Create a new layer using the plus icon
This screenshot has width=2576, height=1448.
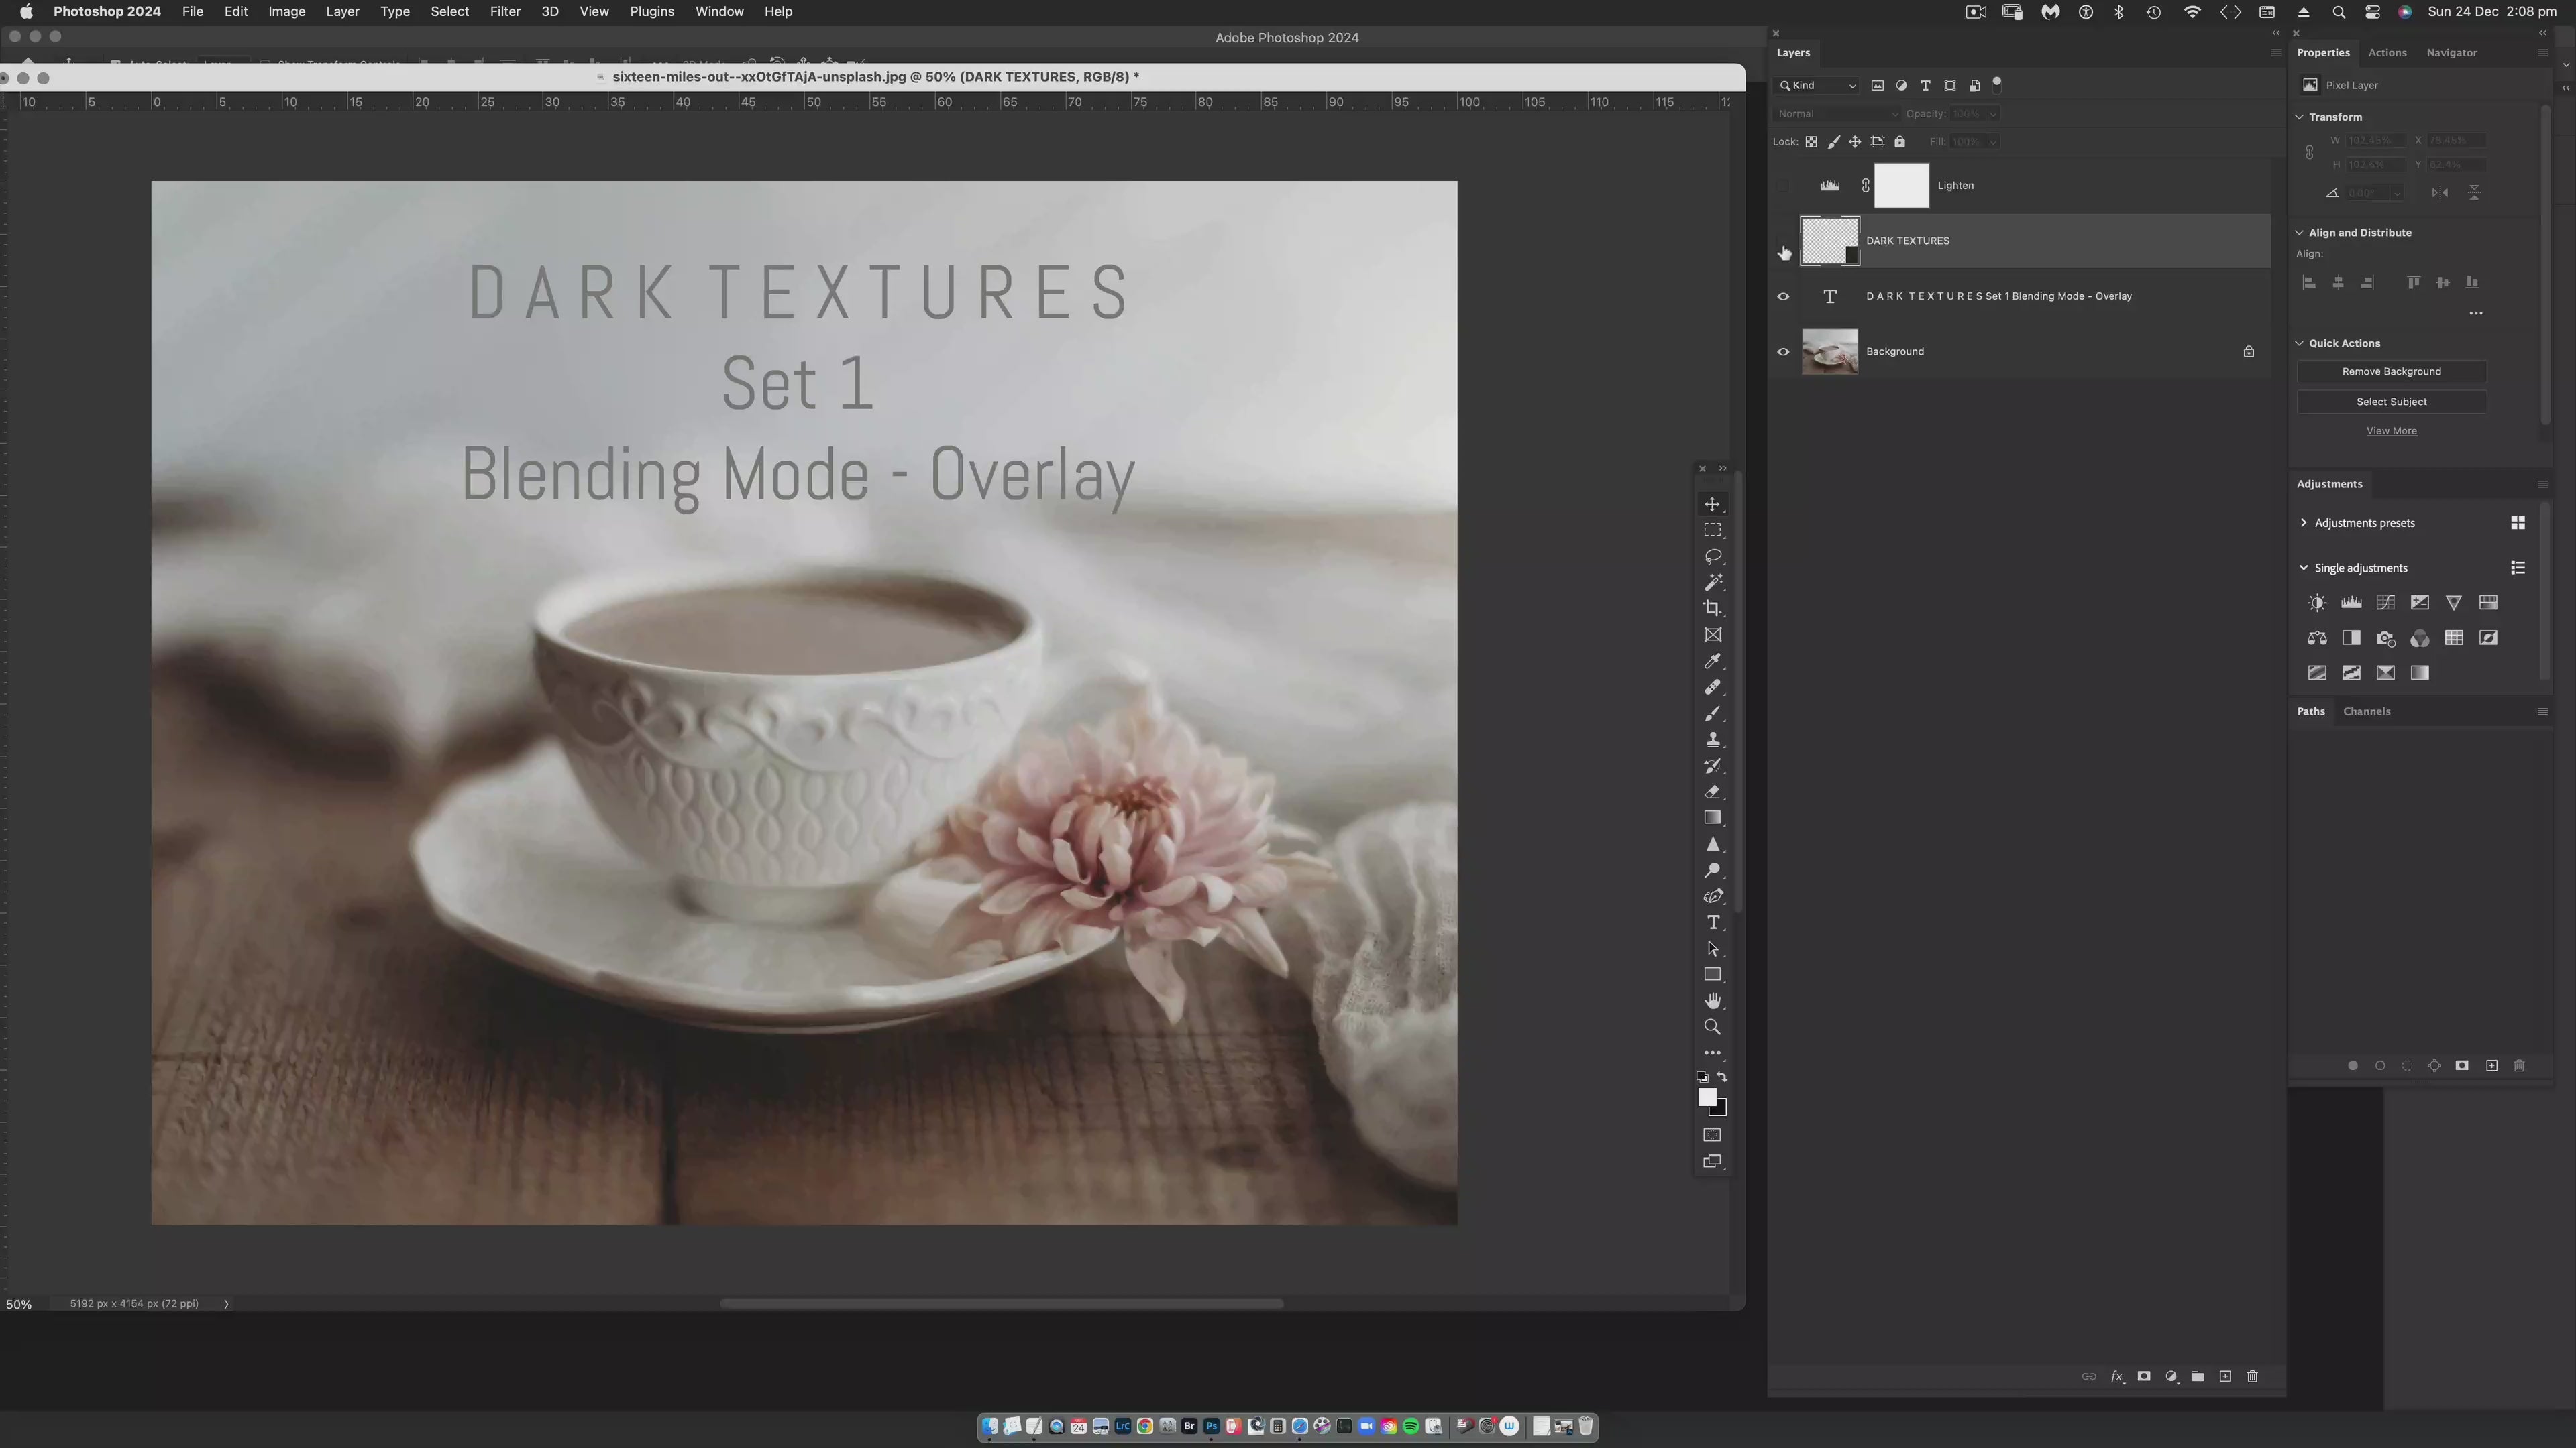2225,1377
